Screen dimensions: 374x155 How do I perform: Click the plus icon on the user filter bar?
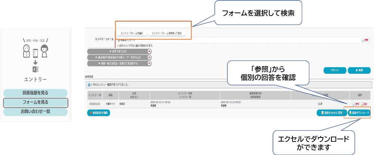pyautogui.click(x=150, y=58)
